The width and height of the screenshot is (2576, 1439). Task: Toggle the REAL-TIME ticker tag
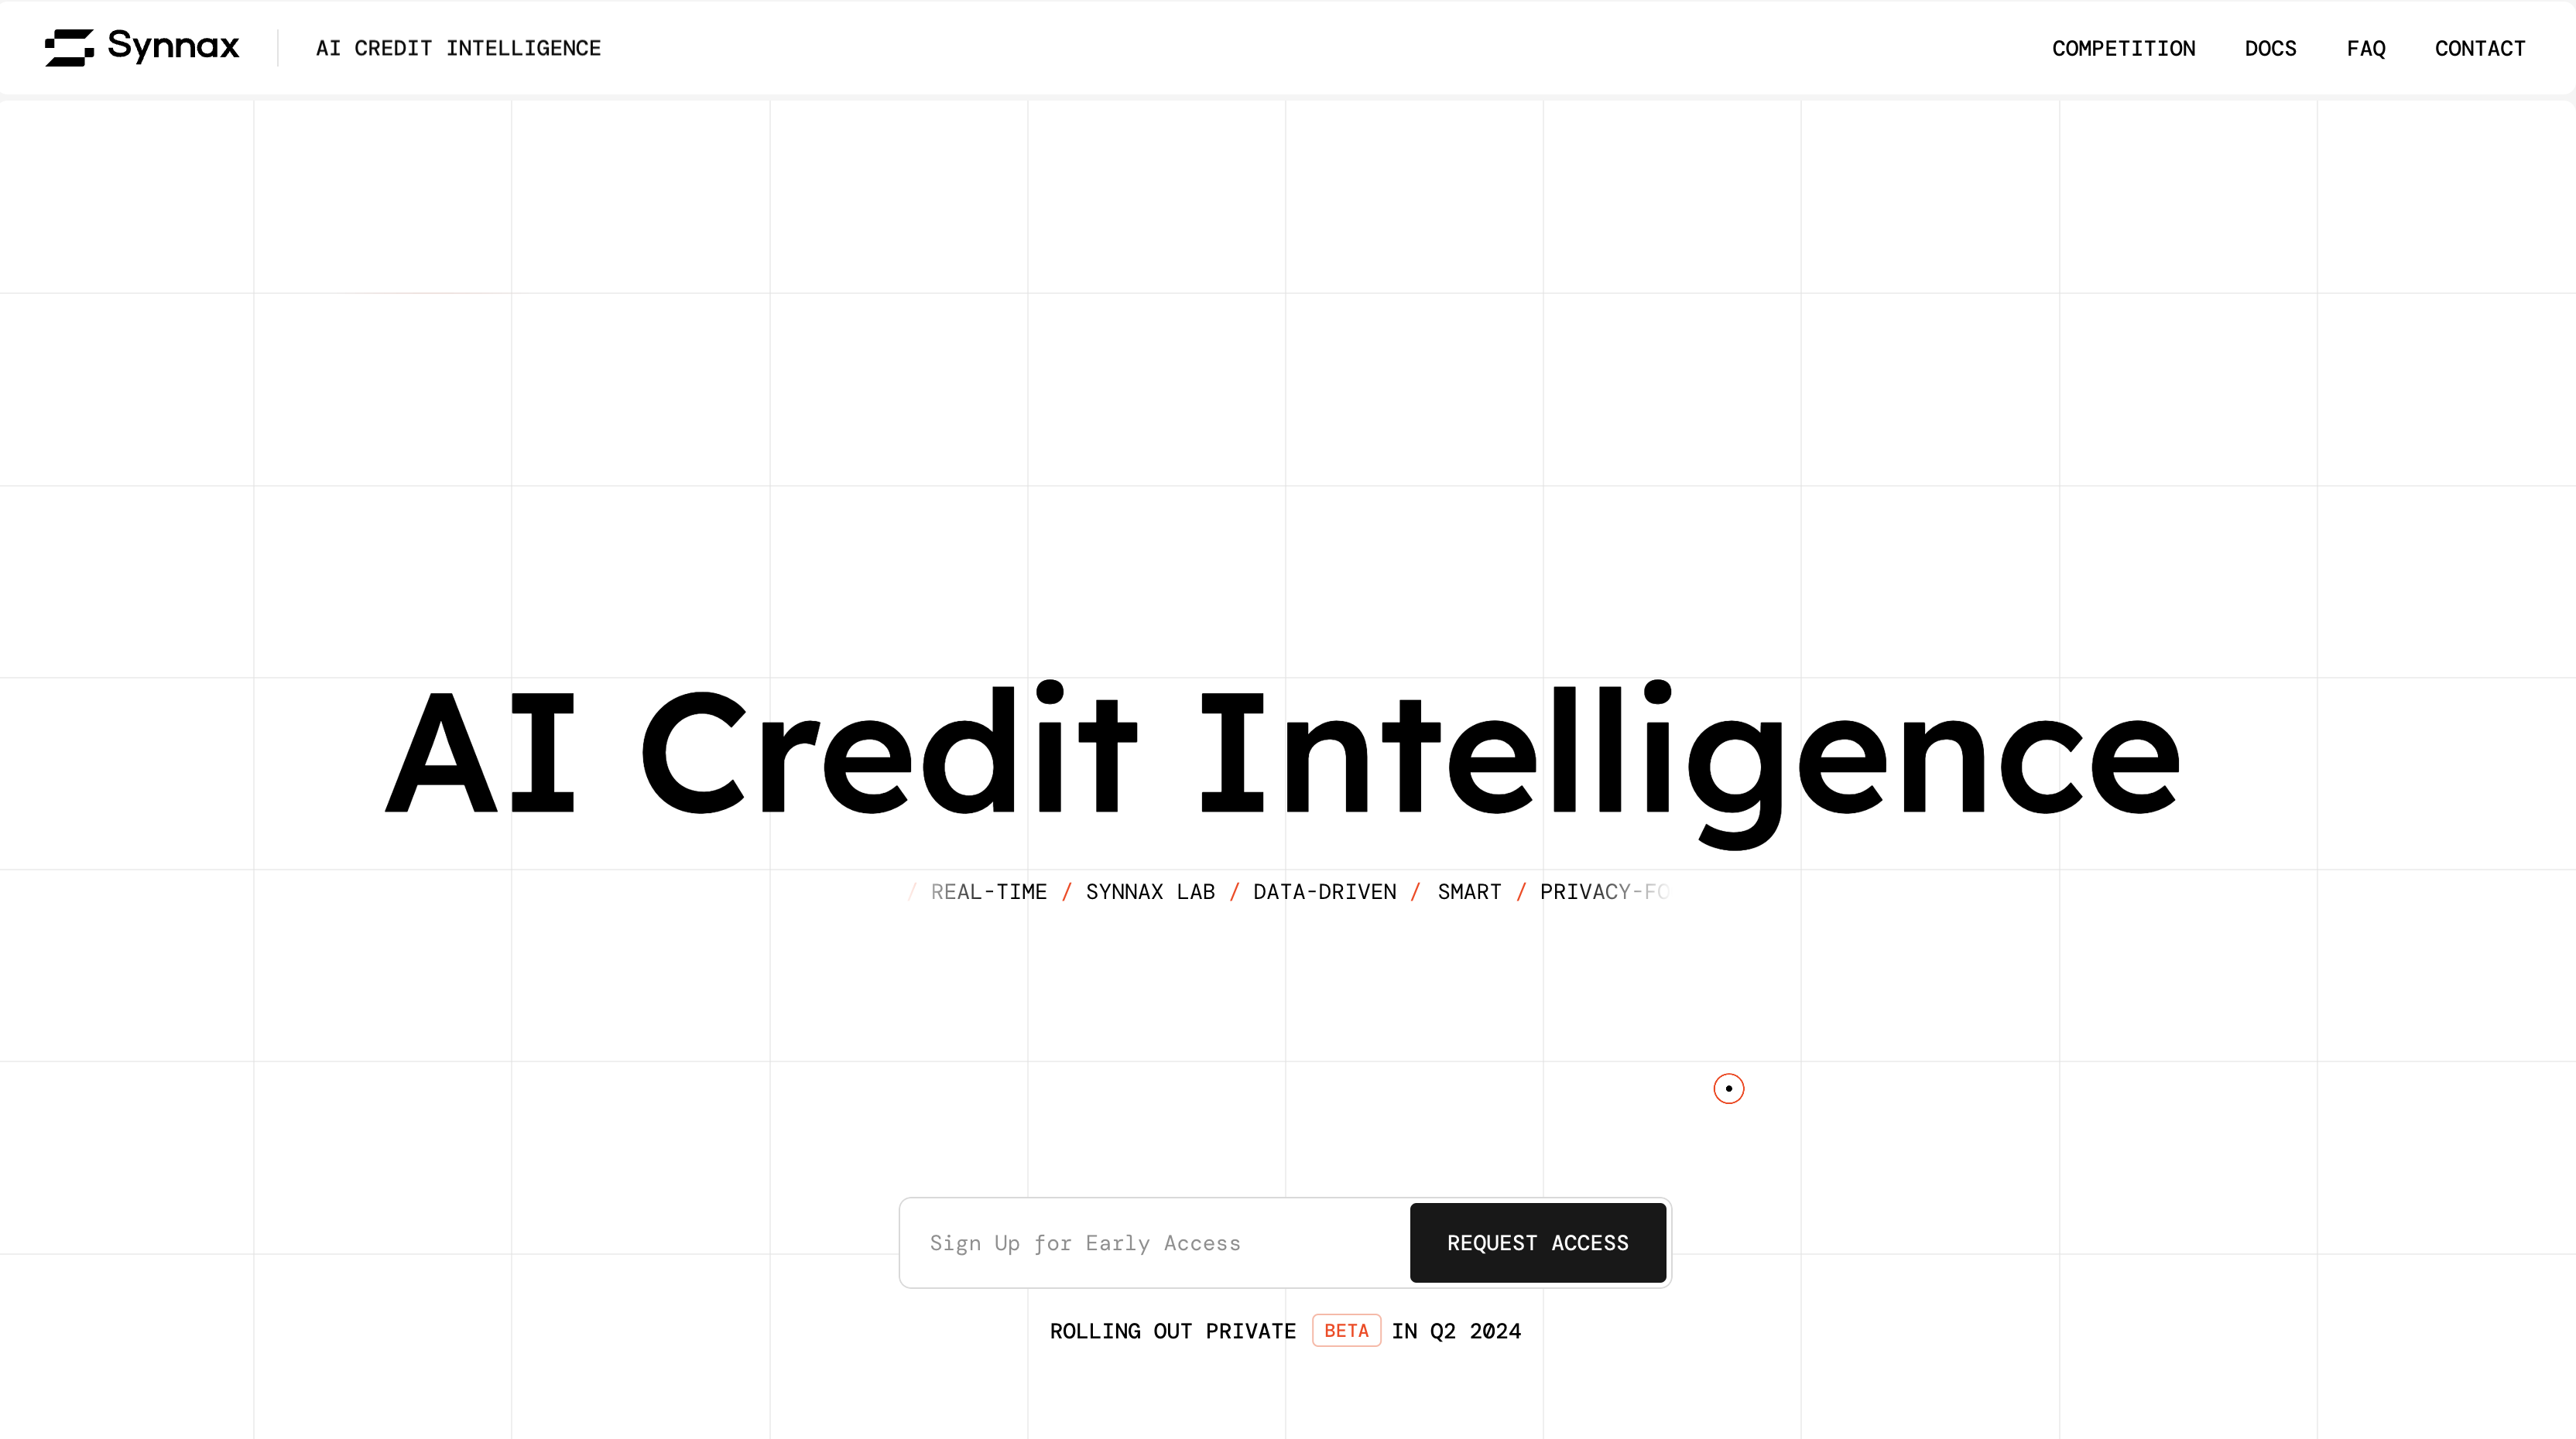989,891
